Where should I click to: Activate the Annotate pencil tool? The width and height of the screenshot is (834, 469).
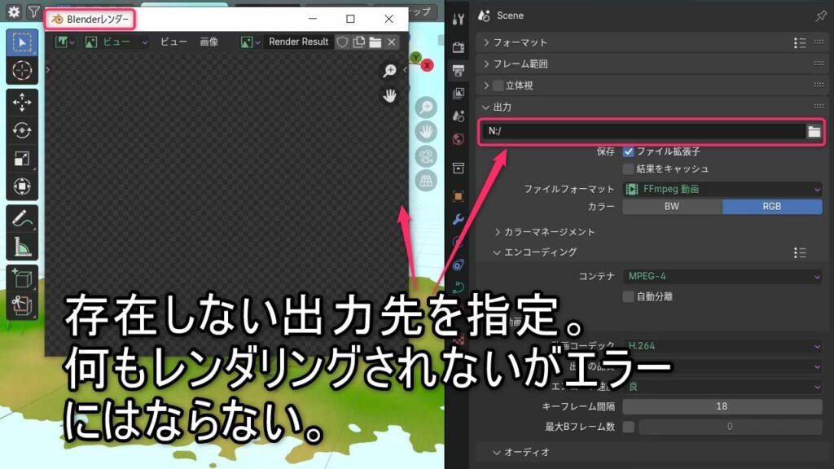[22, 218]
